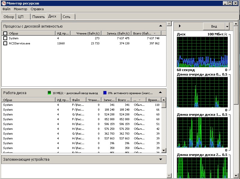Click the Resource Monitor title bar icon
Image resolution: width=240 pixels, height=179 pixels.
(x=3, y=3)
